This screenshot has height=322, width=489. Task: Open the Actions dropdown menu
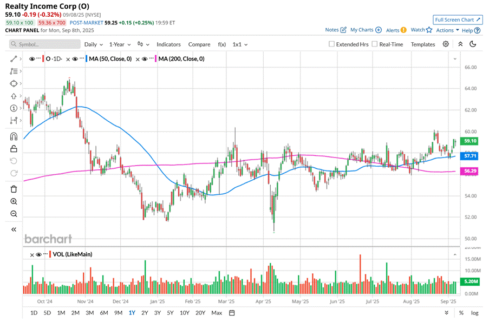[x=447, y=30]
